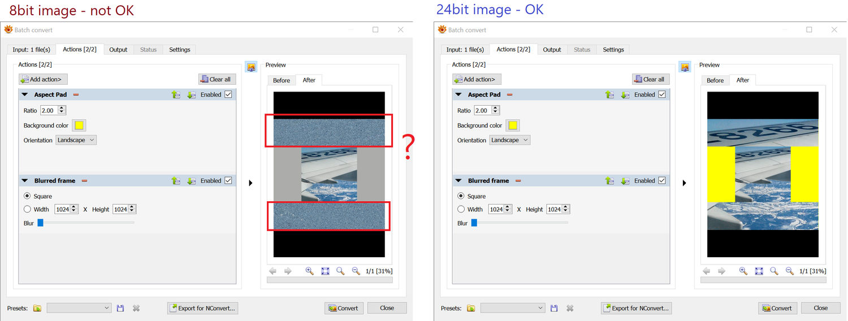Collapse Aspect Pad section in 8bit window

(x=25, y=95)
